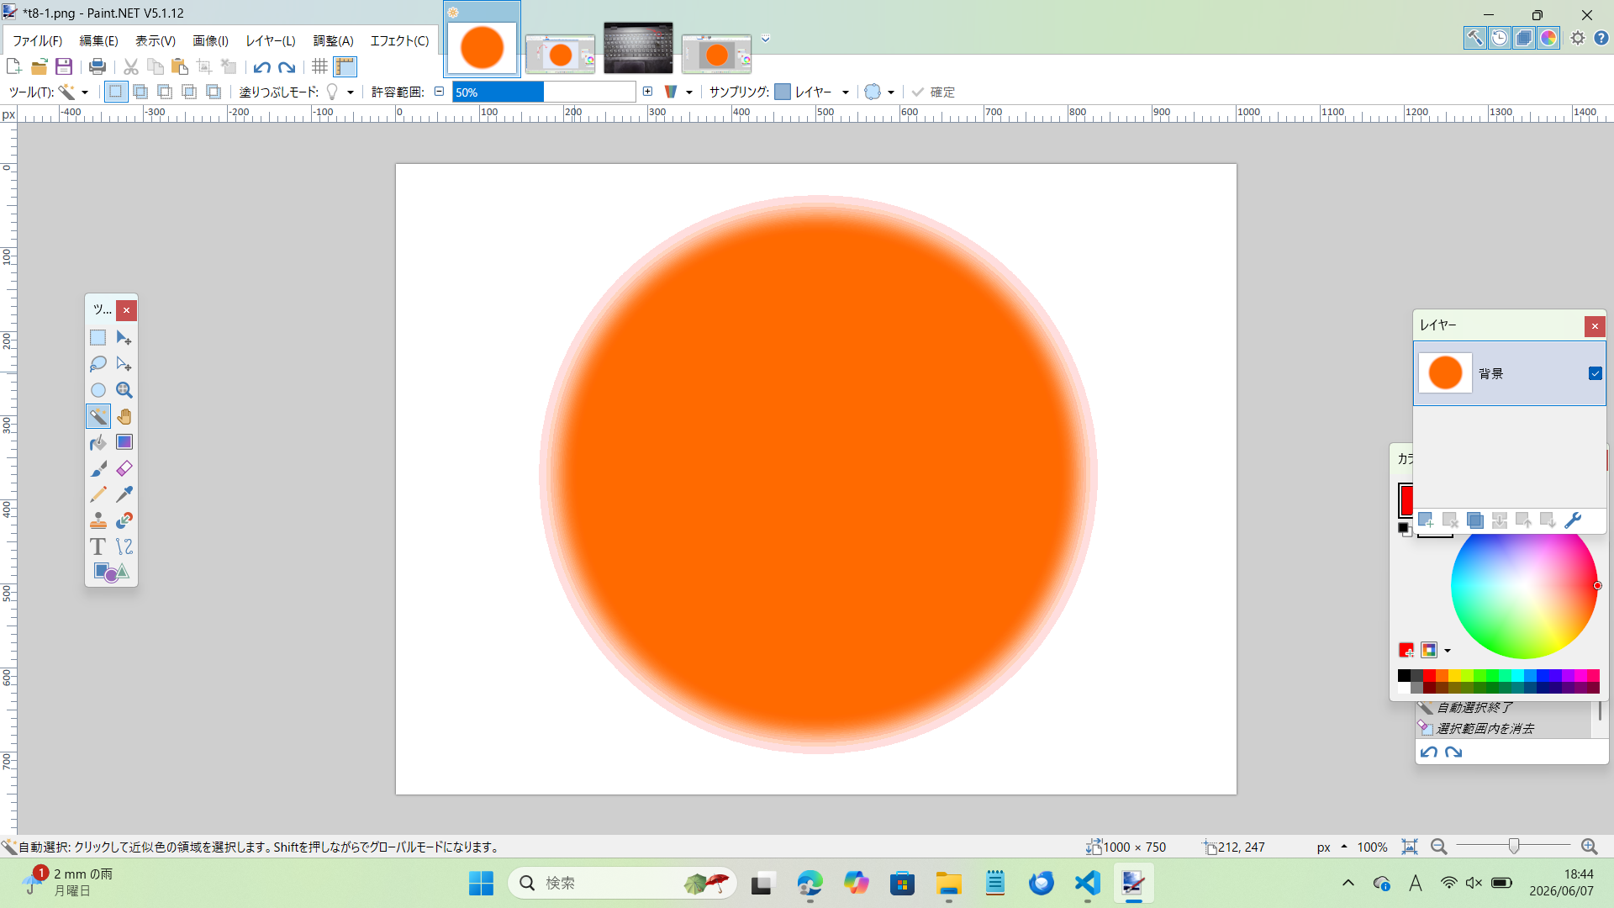The height and width of the screenshot is (908, 1614).
Task: Click the Redo arrow in toolbar
Action: [287, 66]
